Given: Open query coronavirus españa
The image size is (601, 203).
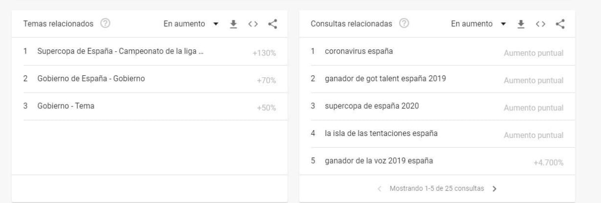Looking at the screenshot, I should [x=359, y=52].
